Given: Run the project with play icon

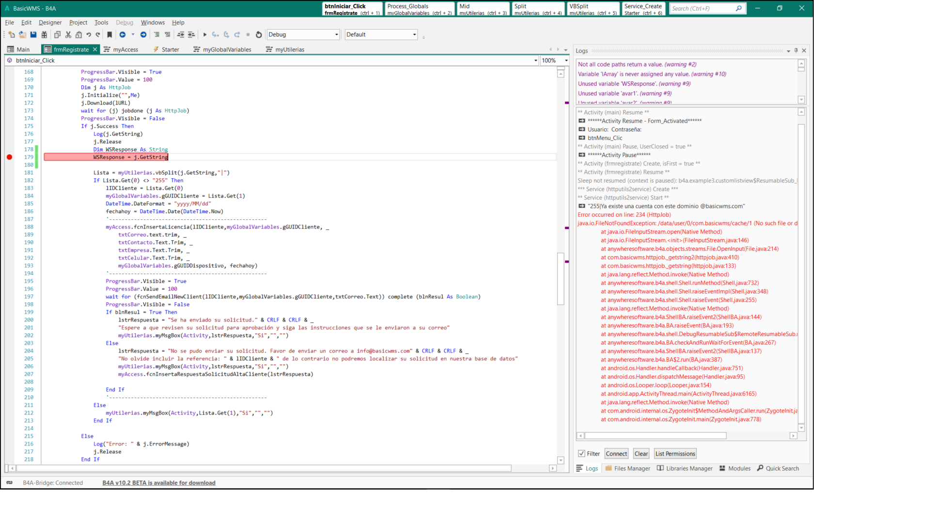Looking at the screenshot, I should click(x=205, y=35).
